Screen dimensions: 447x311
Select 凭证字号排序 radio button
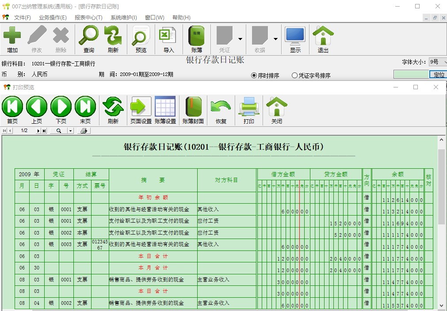click(x=295, y=76)
